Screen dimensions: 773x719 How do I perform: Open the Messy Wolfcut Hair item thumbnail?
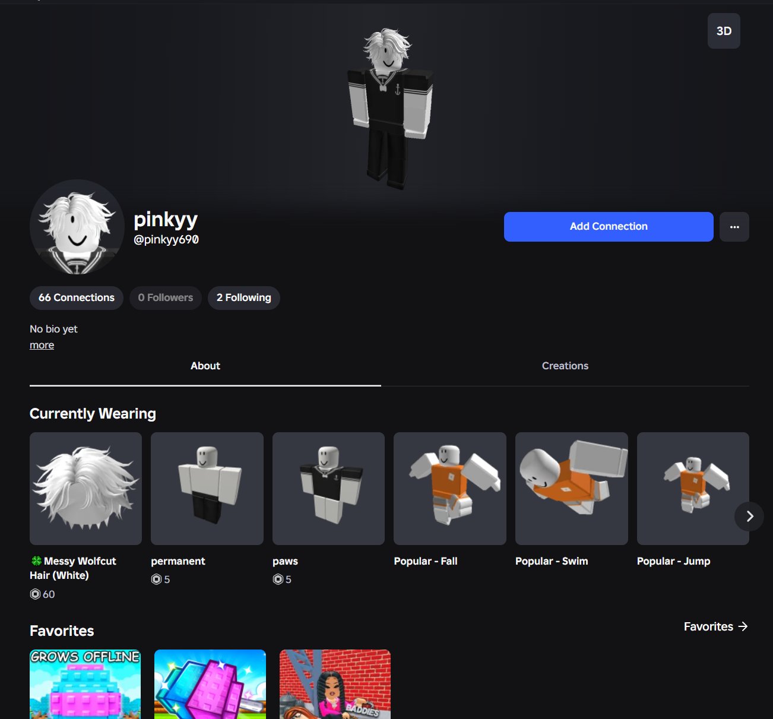(85, 489)
